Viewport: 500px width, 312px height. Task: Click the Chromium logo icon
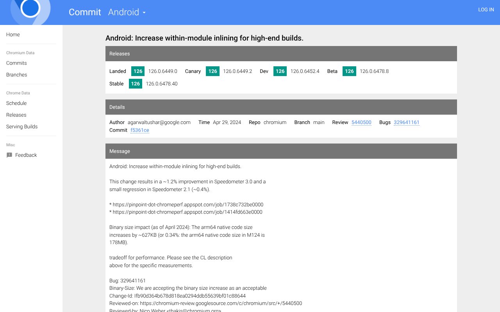pos(30,9)
